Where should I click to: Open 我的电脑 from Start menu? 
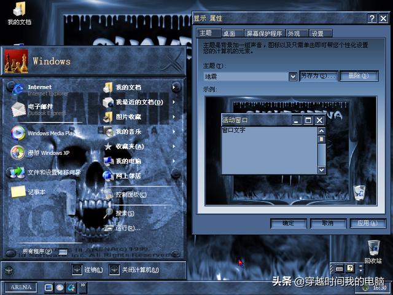tap(123, 161)
